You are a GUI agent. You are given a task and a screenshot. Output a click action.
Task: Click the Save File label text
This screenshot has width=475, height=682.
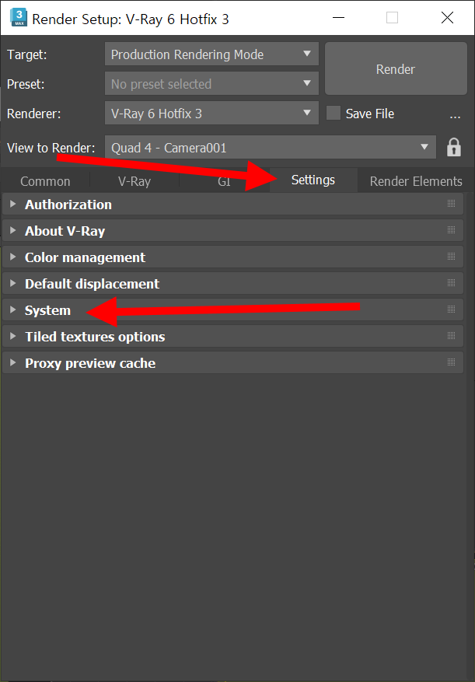(370, 114)
